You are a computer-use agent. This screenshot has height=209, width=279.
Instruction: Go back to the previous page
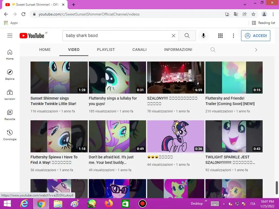[6, 14]
